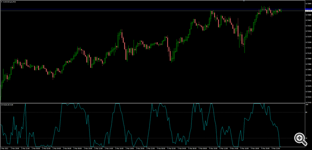Click the small triangle before AUDUSD.pro title
312x150 pixels.
tap(1, 2)
